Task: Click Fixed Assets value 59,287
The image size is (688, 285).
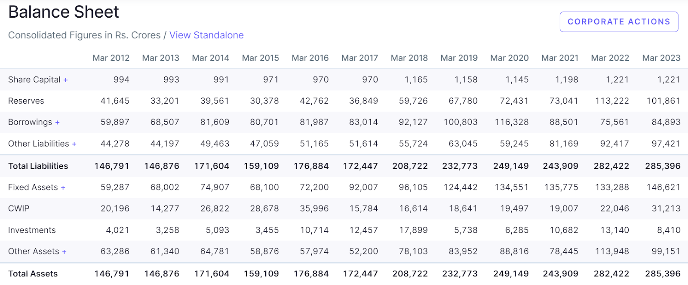Action: pos(115,187)
